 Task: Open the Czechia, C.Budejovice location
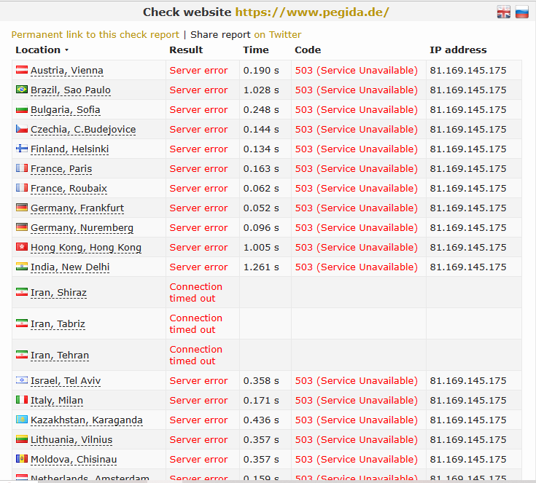pos(83,130)
